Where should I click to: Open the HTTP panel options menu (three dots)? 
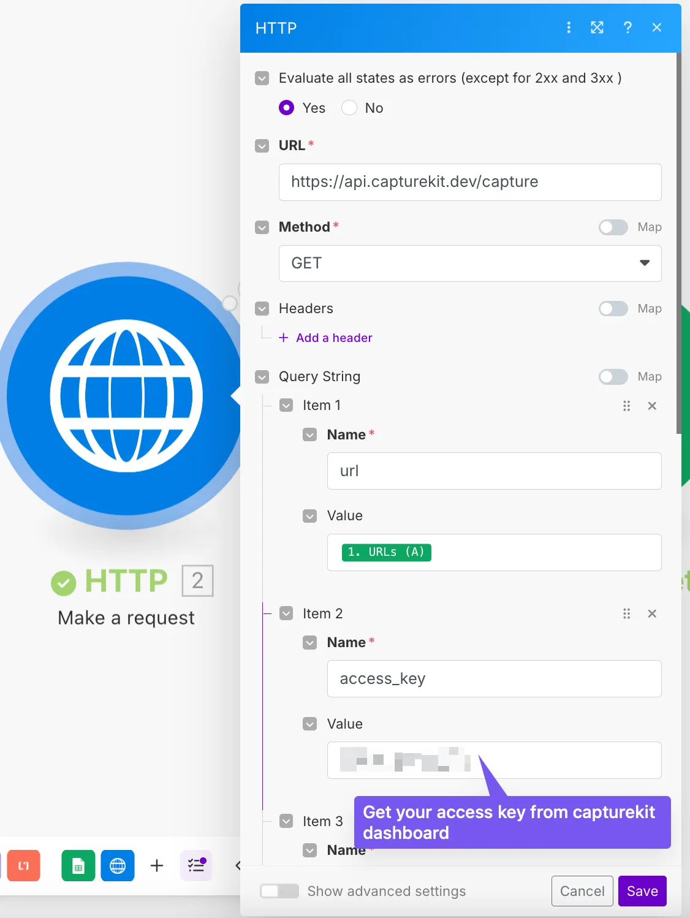click(x=569, y=28)
